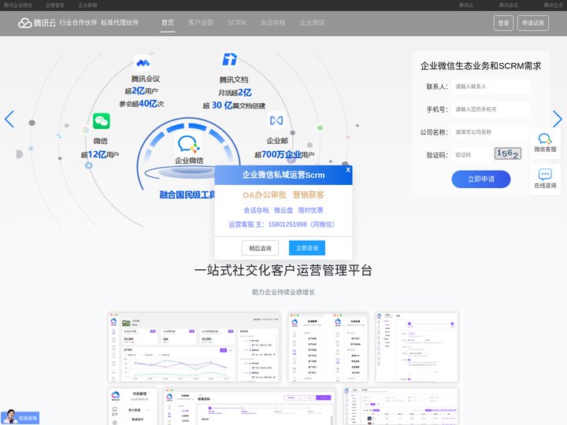This screenshot has height=425, width=567.
Task: Click the 企业微信 center icon
Action: click(x=189, y=145)
